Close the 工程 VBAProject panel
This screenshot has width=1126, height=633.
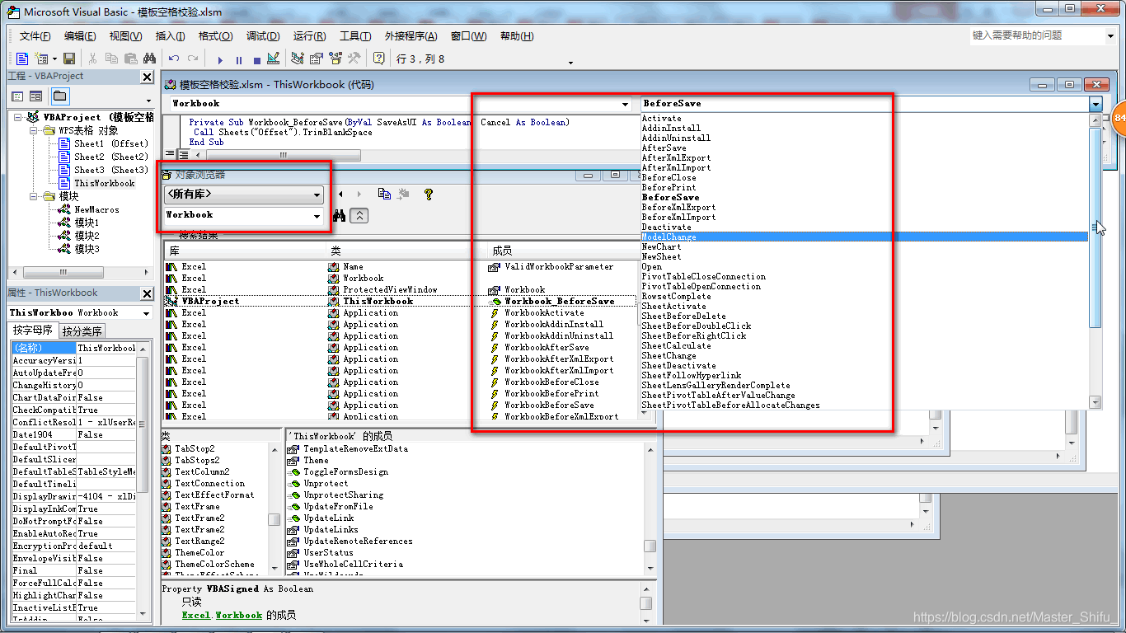coord(147,77)
